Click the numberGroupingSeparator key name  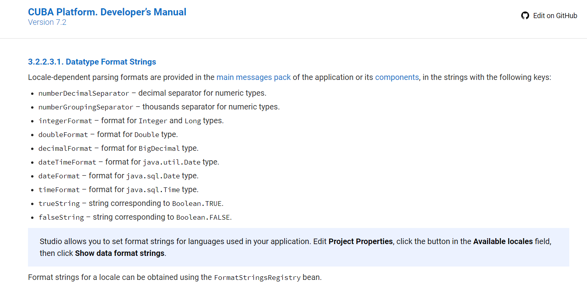(x=86, y=107)
